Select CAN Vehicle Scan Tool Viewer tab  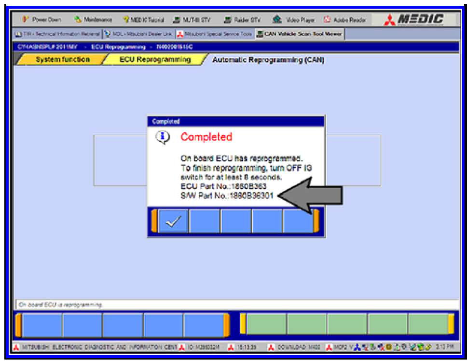coord(299,34)
